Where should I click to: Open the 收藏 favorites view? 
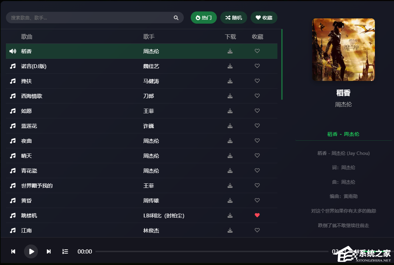click(x=264, y=17)
